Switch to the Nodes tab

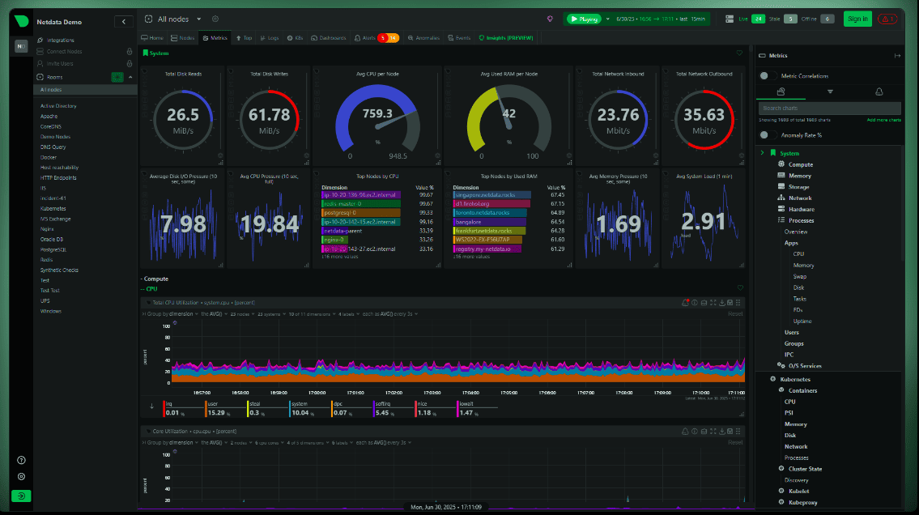183,37
